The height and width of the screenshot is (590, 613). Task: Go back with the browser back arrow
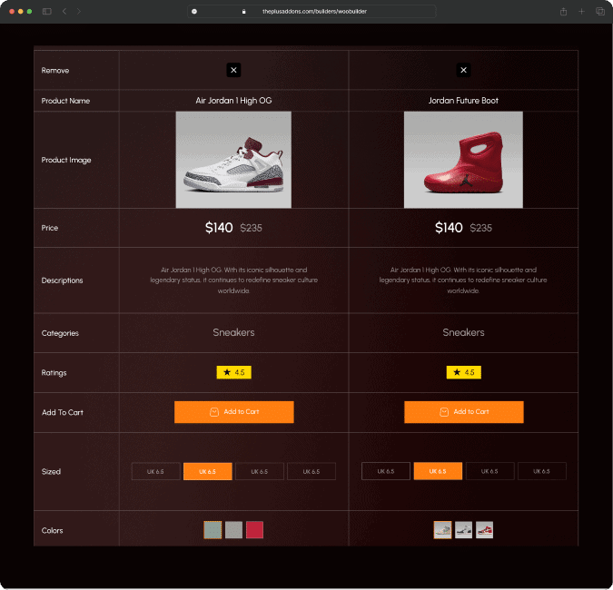[64, 11]
